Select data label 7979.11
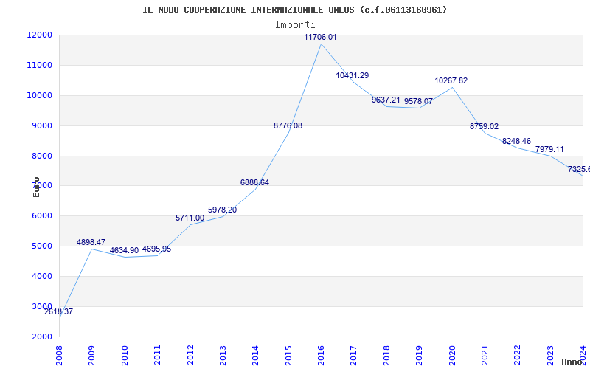Image resolution: width=590 pixels, height=369 pixels. click(x=549, y=150)
